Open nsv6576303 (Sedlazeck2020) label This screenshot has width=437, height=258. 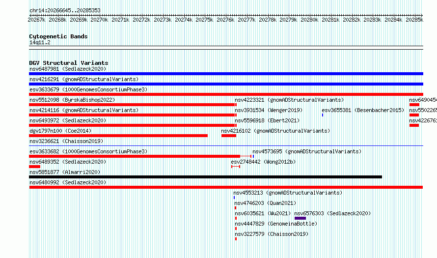click(332, 213)
